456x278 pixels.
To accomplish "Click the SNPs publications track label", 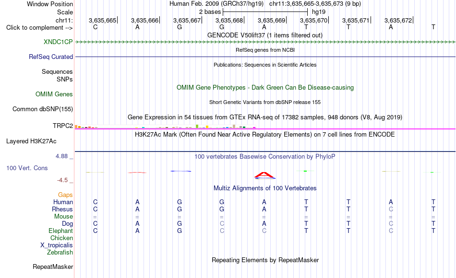I will [65, 79].
